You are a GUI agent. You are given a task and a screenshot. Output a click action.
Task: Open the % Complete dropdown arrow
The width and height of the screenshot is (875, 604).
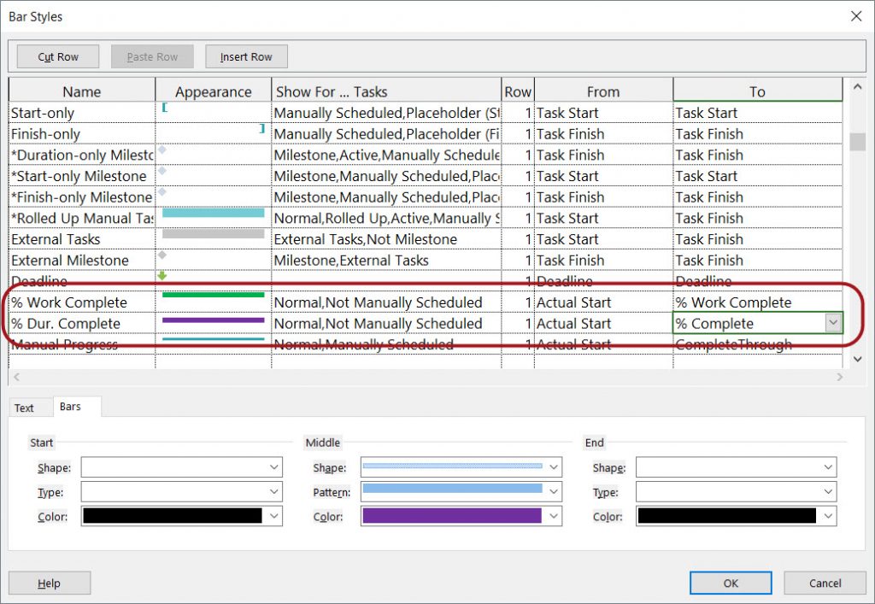832,323
